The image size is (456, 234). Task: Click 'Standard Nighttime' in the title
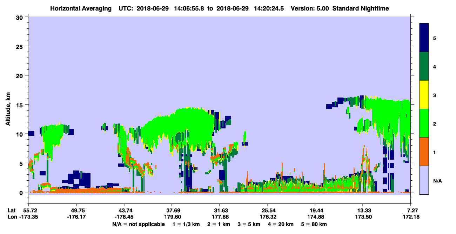point(361,8)
